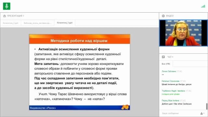208x117 pixels.
Task: Click the green message "складно,але цікаво"
Action: point(171,94)
